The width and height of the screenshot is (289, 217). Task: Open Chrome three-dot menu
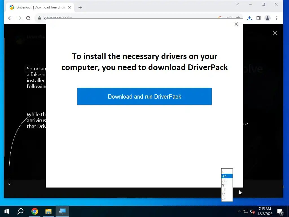pyautogui.click(x=277, y=18)
